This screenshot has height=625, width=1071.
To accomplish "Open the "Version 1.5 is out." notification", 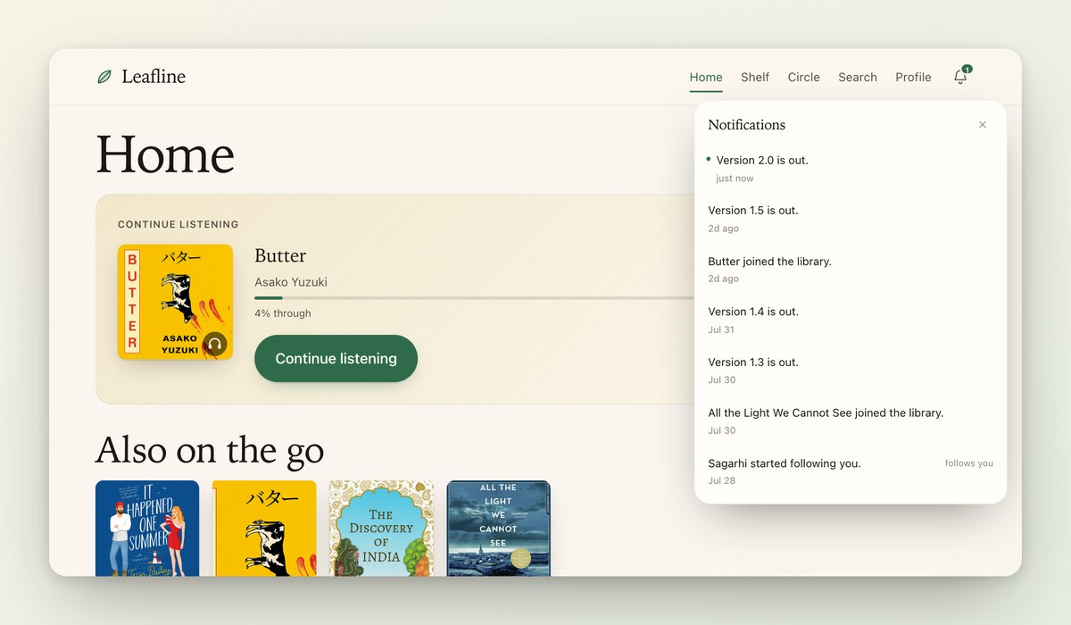I will 851,219.
